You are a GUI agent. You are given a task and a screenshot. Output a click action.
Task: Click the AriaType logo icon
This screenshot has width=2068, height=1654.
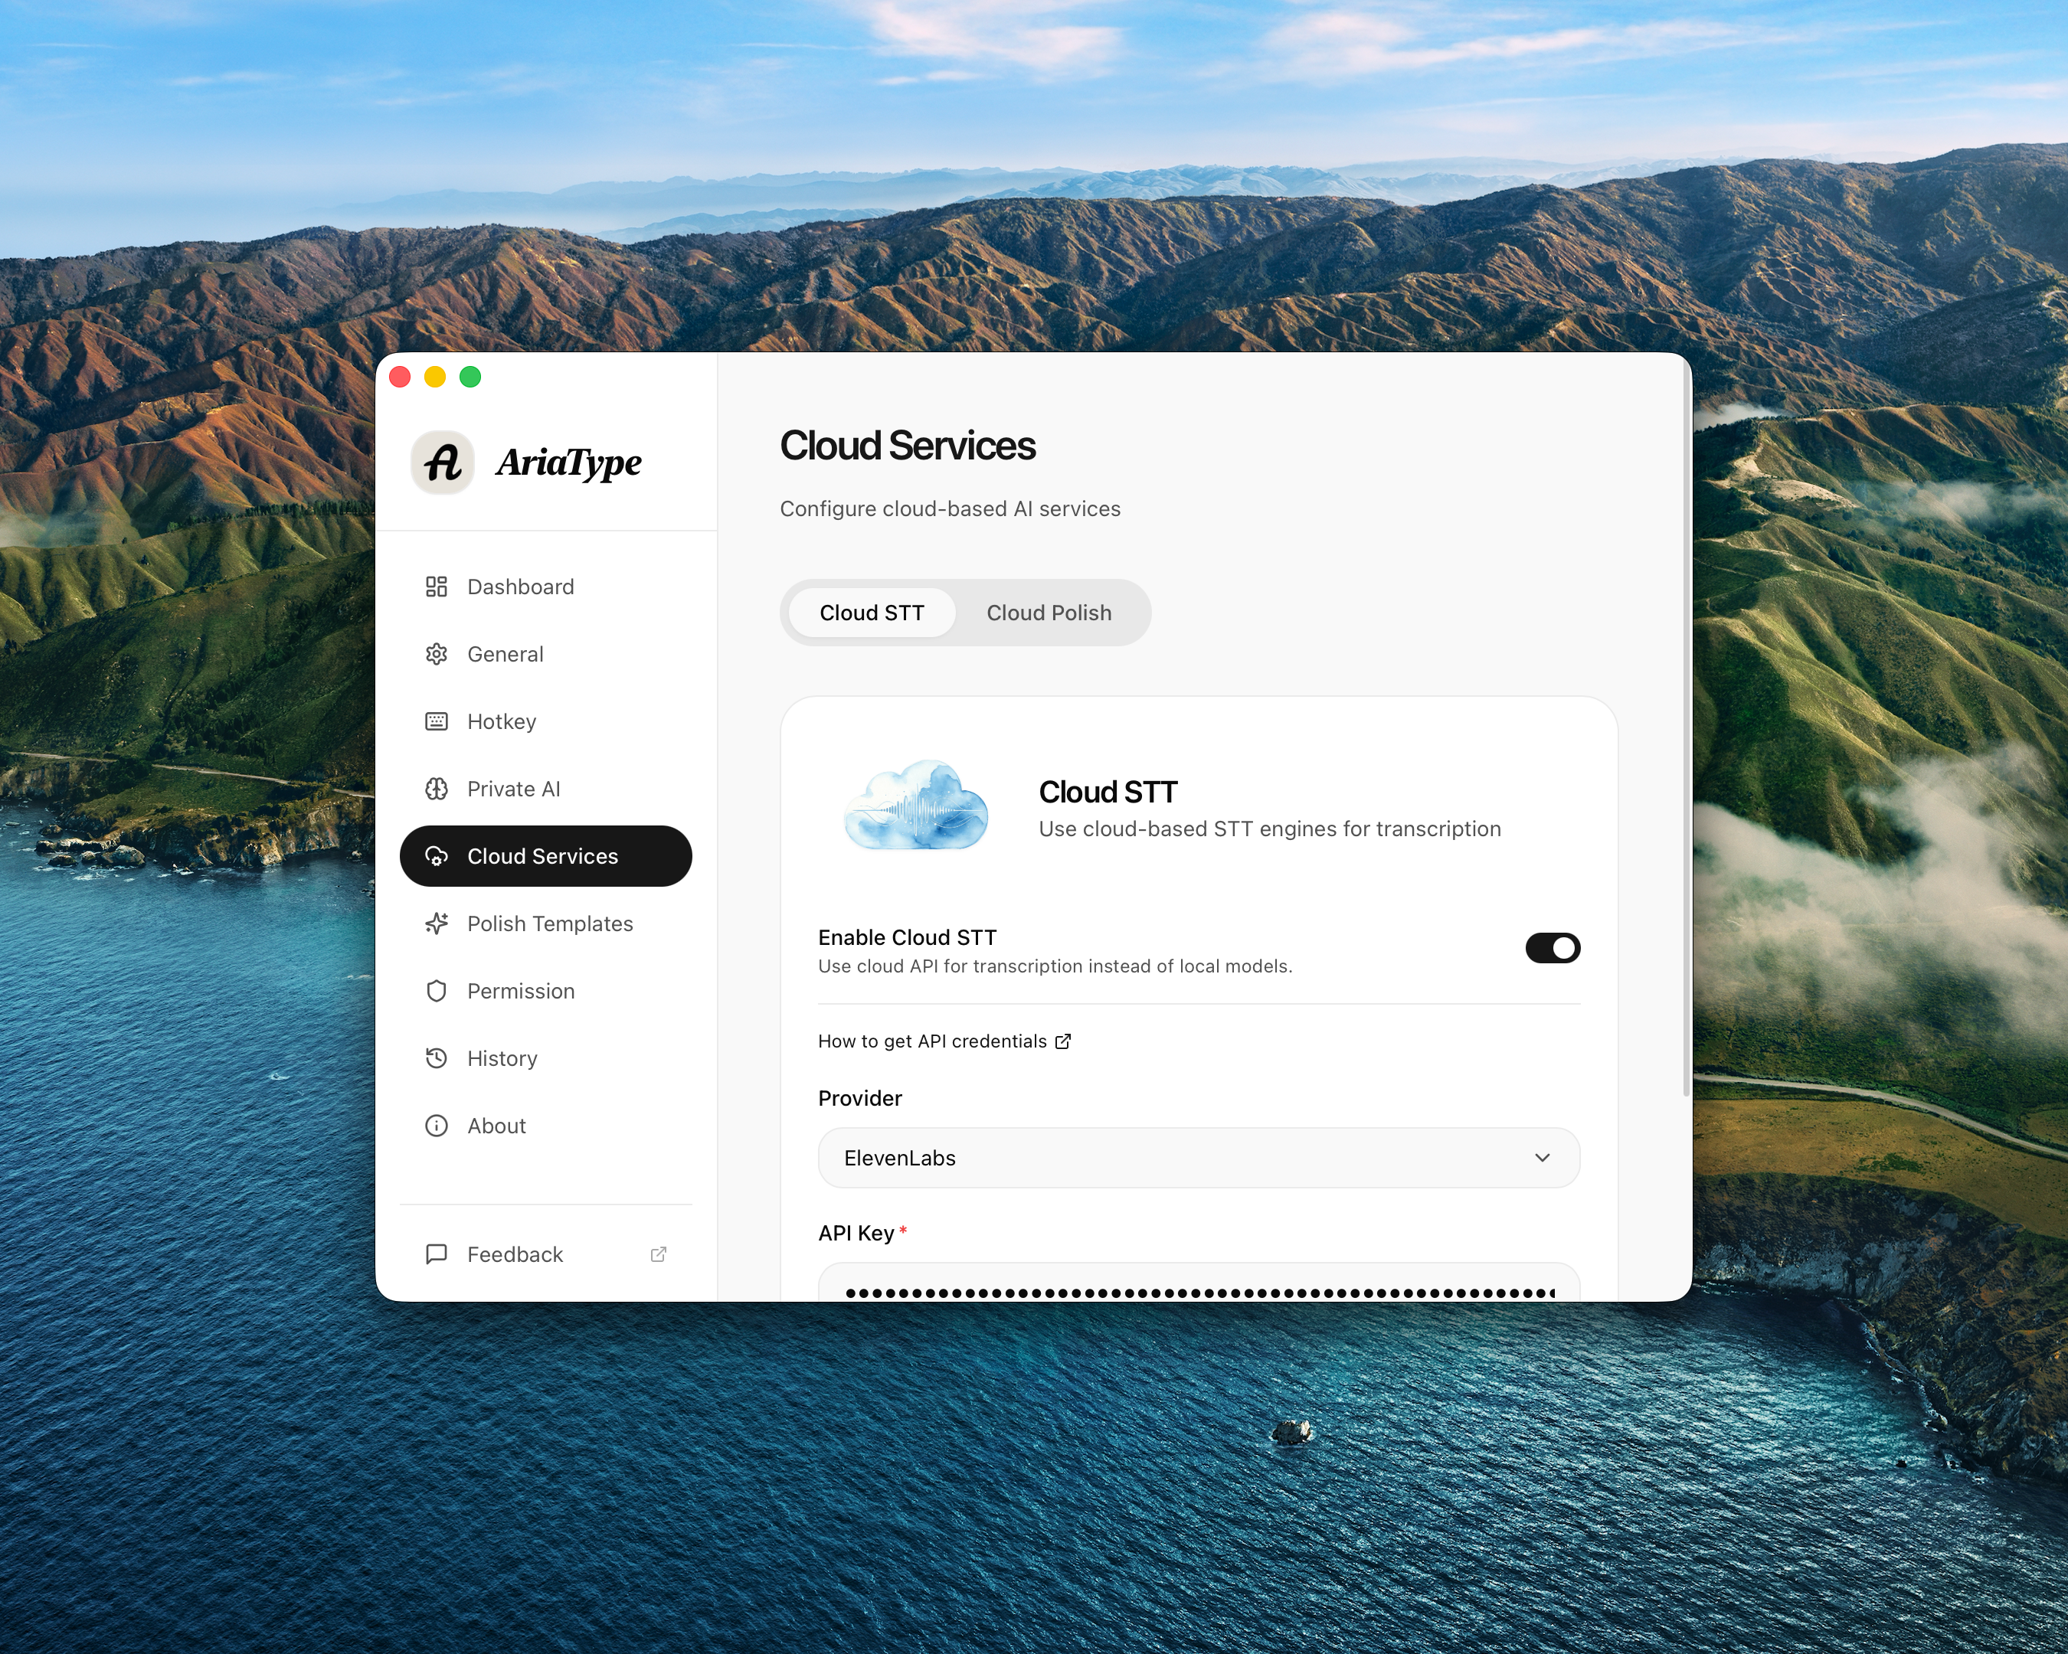coord(443,463)
